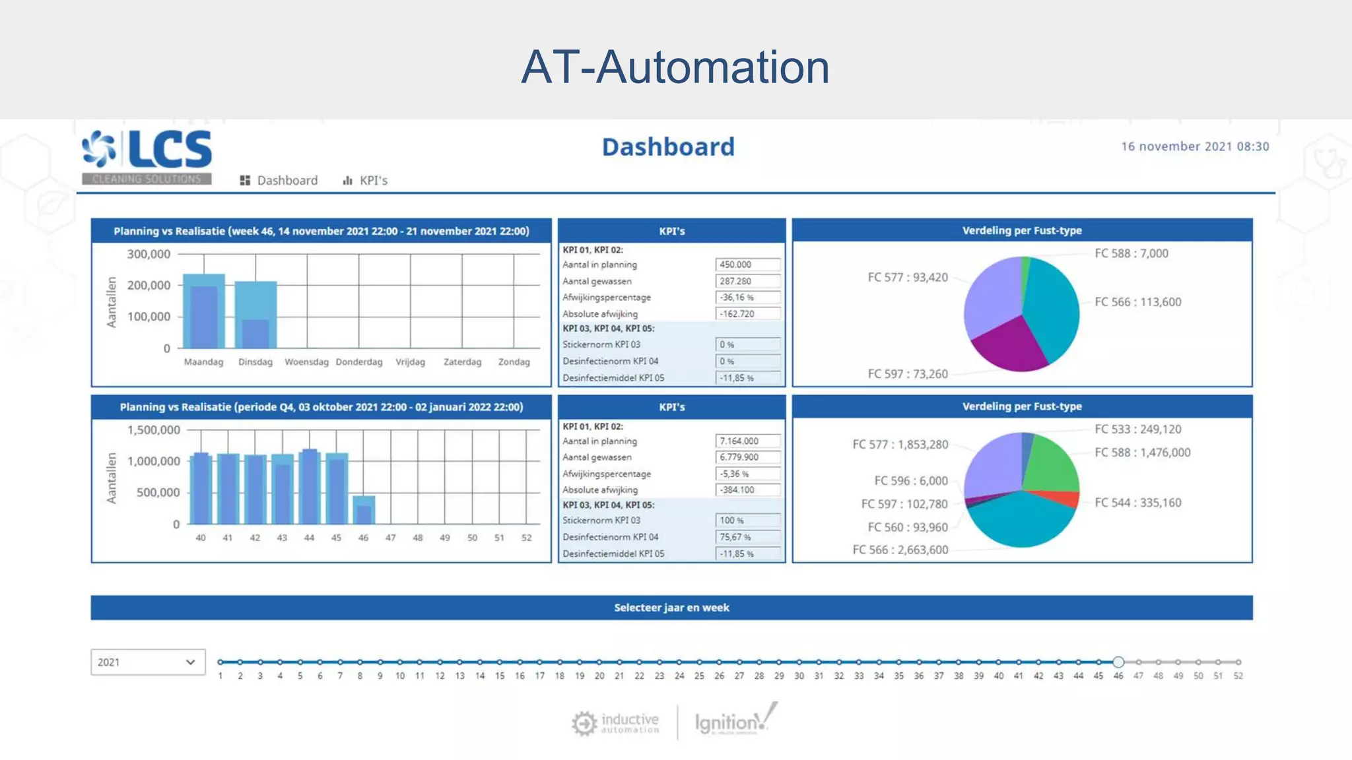Select week 1 on the week slider
This screenshot has width=1352, height=760.
pos(220,662)
